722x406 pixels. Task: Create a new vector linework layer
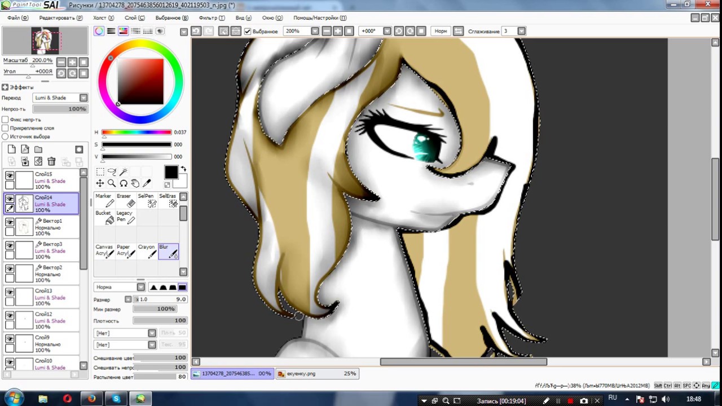[25, 149]
